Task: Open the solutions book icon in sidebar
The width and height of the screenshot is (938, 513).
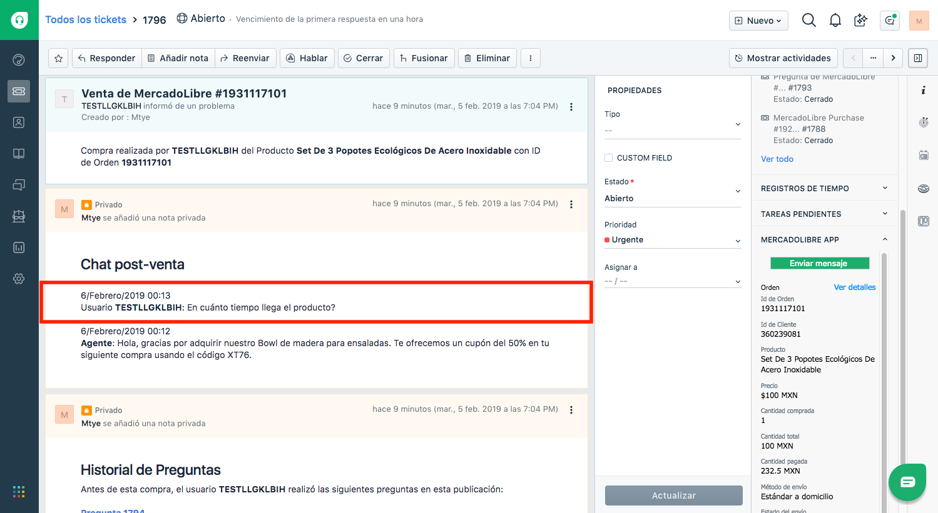Action: (19, 154)
